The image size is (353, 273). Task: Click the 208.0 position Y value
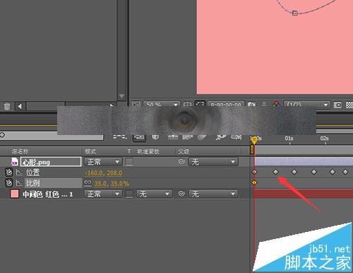tap(114, 173)
